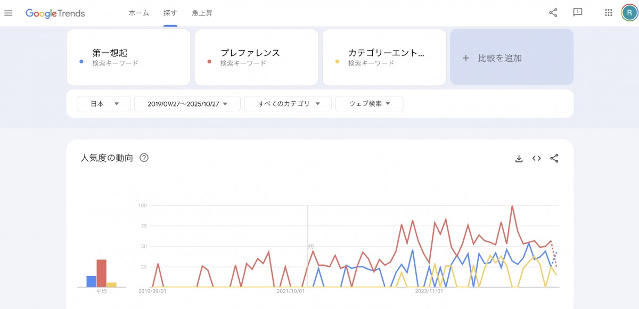Open the send feedback icon

pyautogui.click(x=577, y=13)
